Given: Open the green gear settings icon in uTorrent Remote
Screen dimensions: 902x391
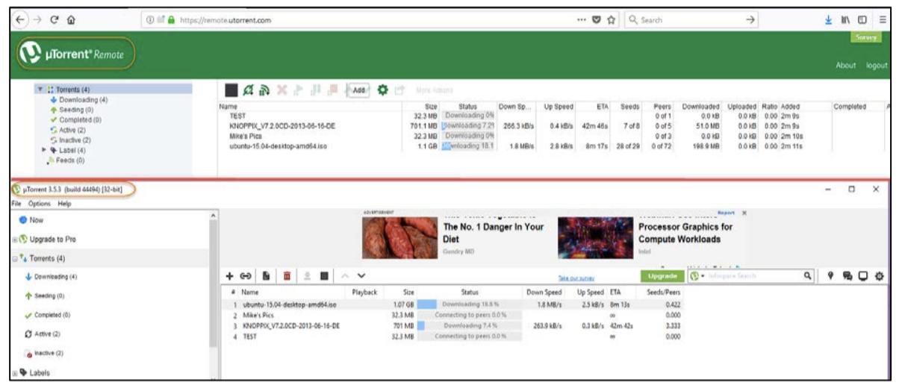Looking at the screenshot, I should pos(383,90).
